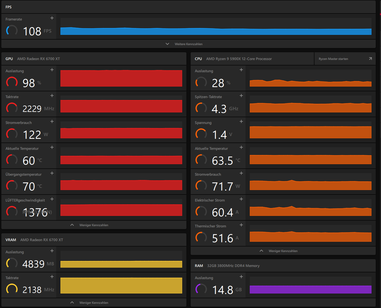Click the plus icon on VRAM Auslastung row
The image size is (381, 308).
[52, 251]
